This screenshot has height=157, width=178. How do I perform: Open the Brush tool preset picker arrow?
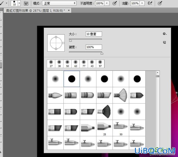[x=6, y=3]
